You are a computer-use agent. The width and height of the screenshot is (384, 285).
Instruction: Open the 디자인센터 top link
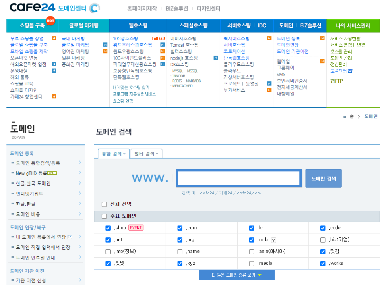pos(208,9)
